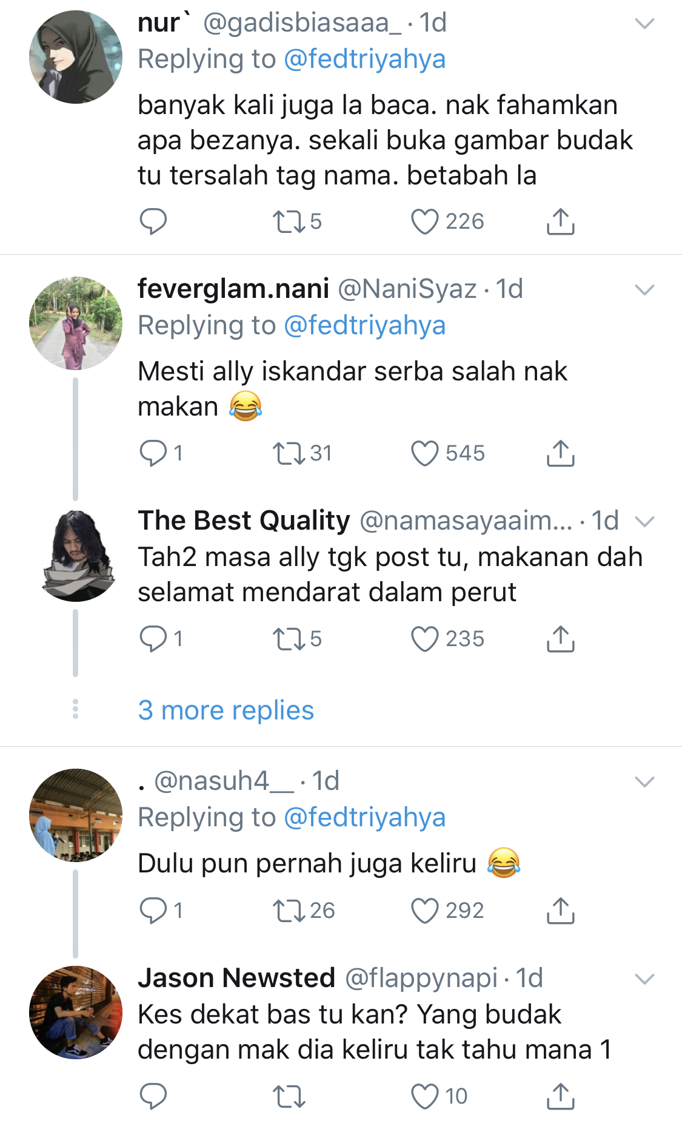Open options chevron on Jason Newsted's tweet
682x1126 pixels.
point(644,979)
